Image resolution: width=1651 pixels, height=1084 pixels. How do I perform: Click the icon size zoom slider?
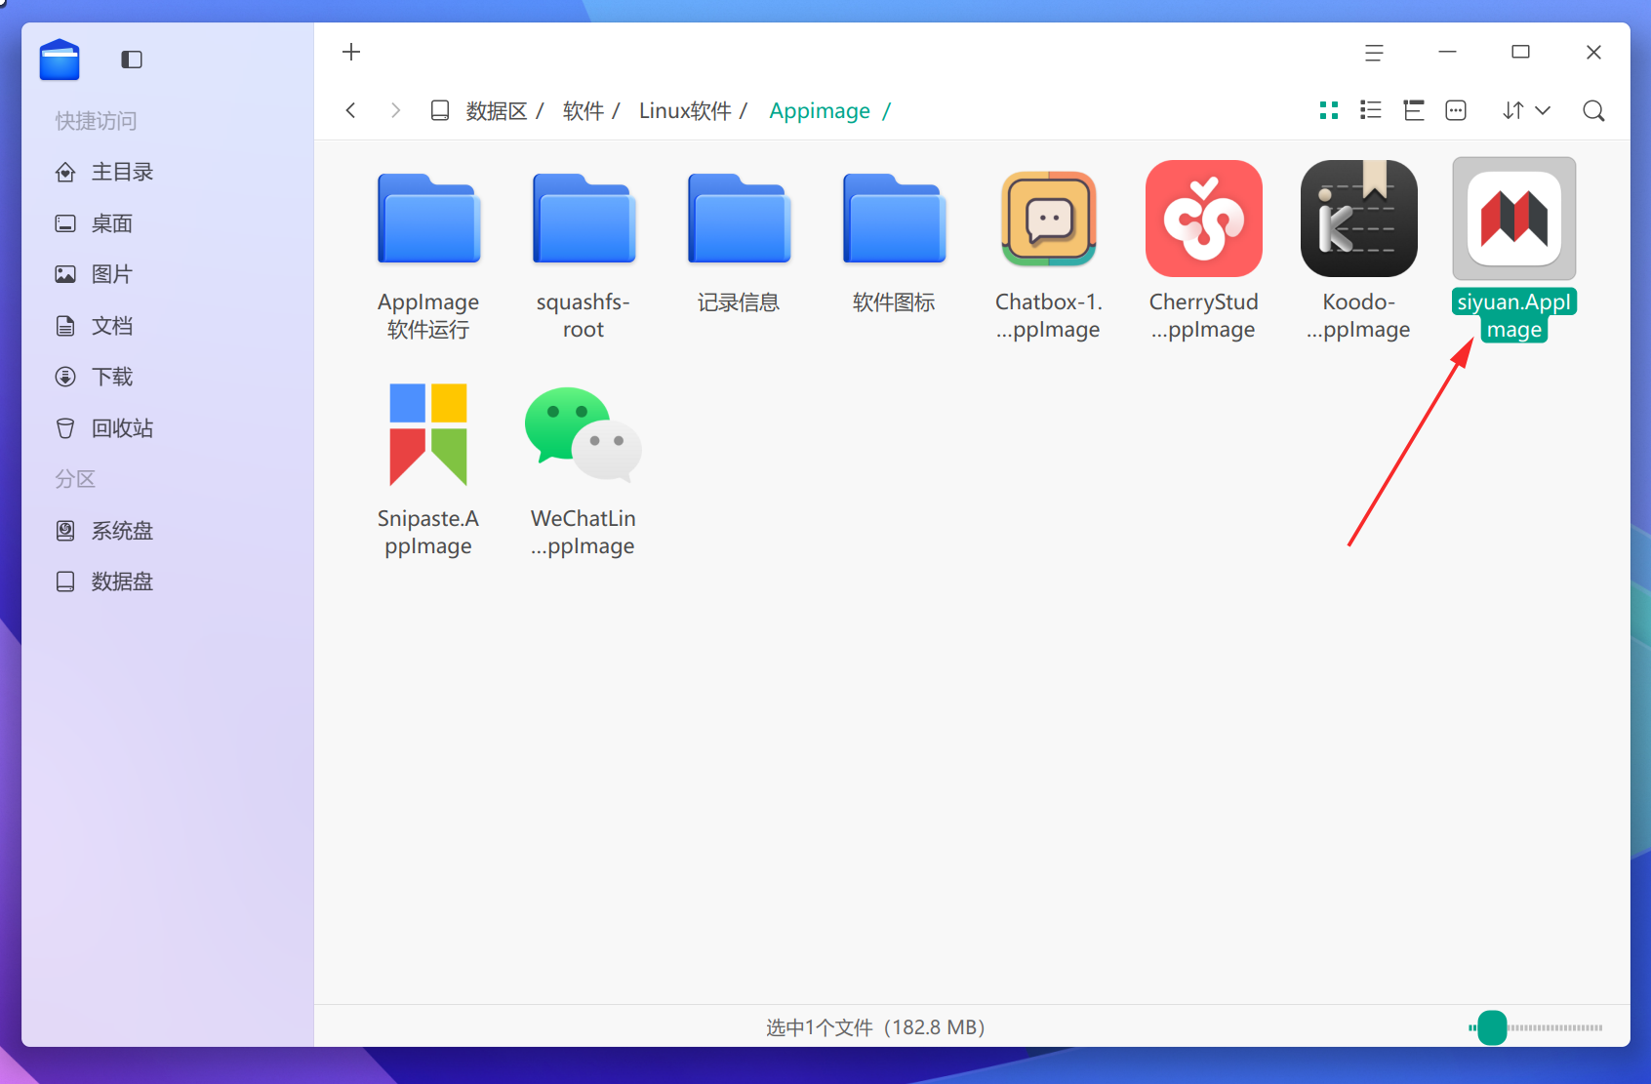coord(1535,1027)
